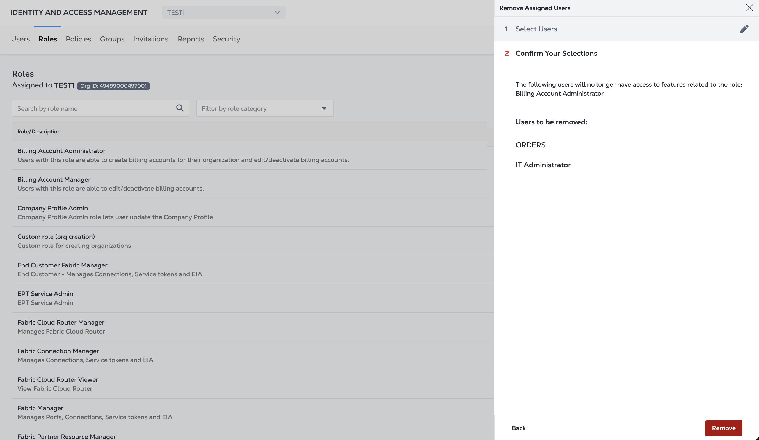Go back with the Back button

click(x=519, y=428)
